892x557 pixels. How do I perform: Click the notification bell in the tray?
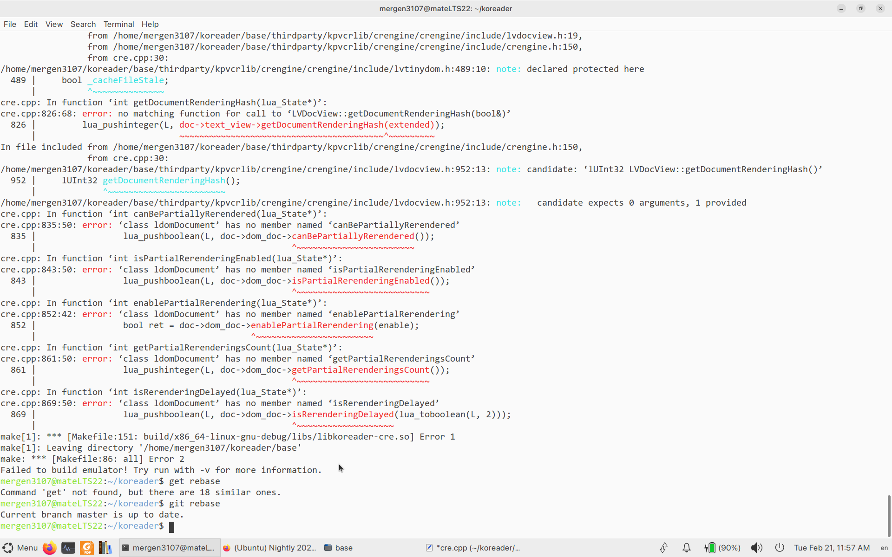tap(686, 547)
